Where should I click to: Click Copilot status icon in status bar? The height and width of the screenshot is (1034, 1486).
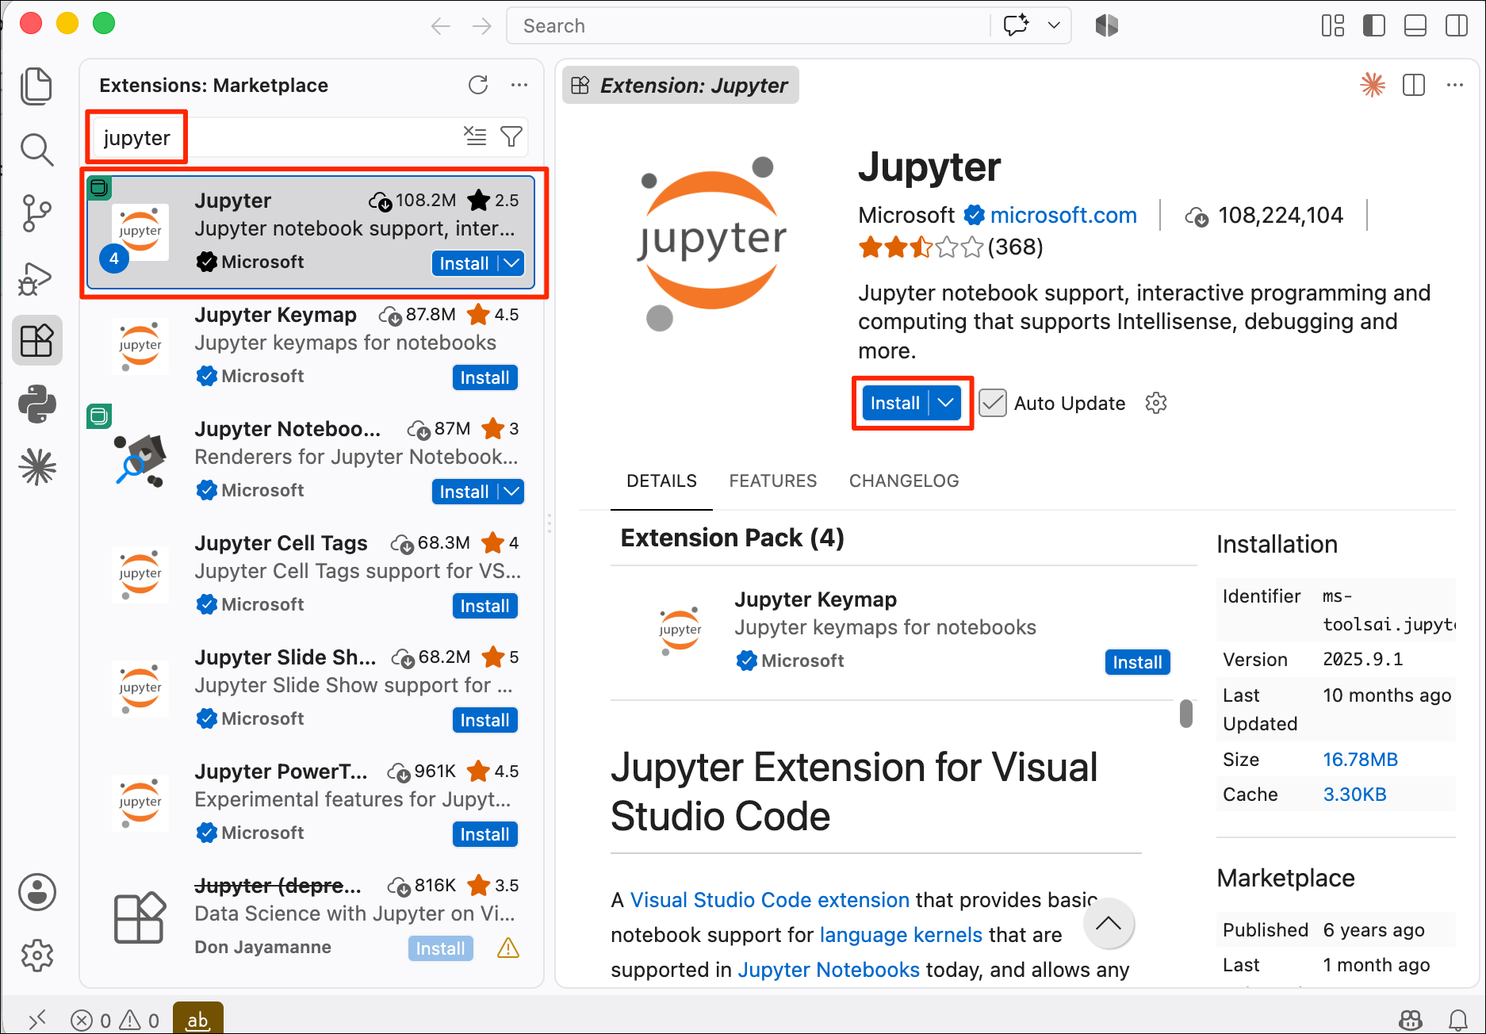[x=1411, y=1019]
